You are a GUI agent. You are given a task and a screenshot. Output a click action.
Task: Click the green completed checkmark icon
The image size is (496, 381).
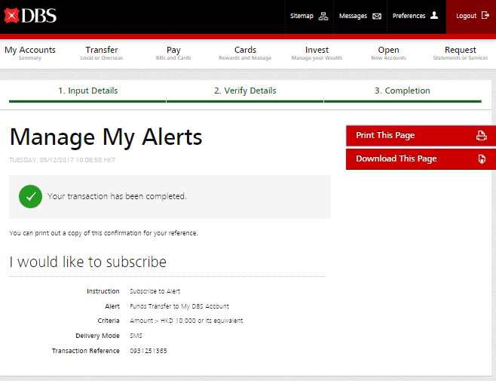coord(31,196)
